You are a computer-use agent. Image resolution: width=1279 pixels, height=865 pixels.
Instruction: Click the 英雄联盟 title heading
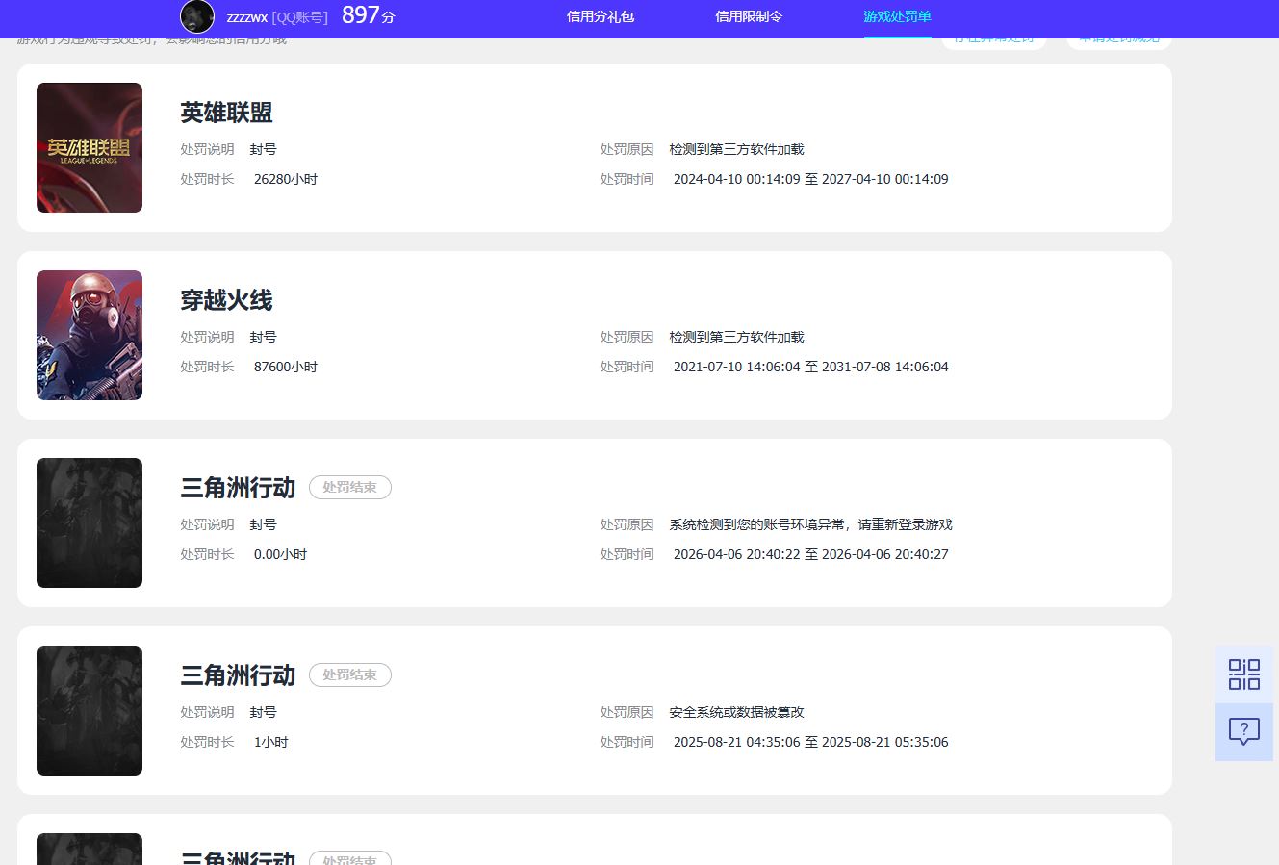click(226, 113)
